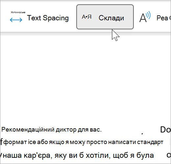Click the А•Я syllables icon

coord(86,17)
